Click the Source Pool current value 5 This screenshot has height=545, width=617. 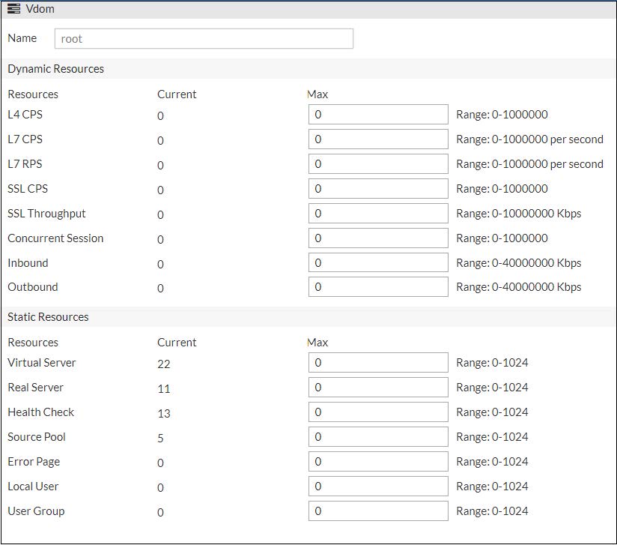(x=160, y=439)
